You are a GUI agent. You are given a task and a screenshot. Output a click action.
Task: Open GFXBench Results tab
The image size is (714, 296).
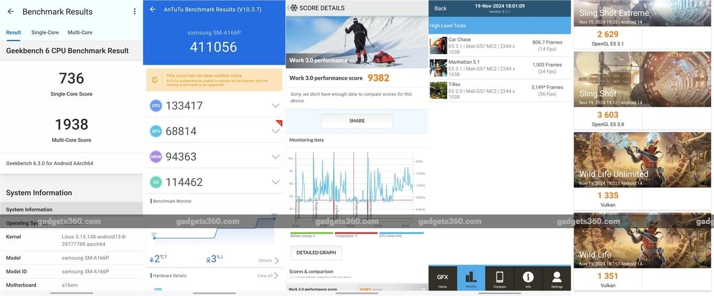tap(471, 279)
